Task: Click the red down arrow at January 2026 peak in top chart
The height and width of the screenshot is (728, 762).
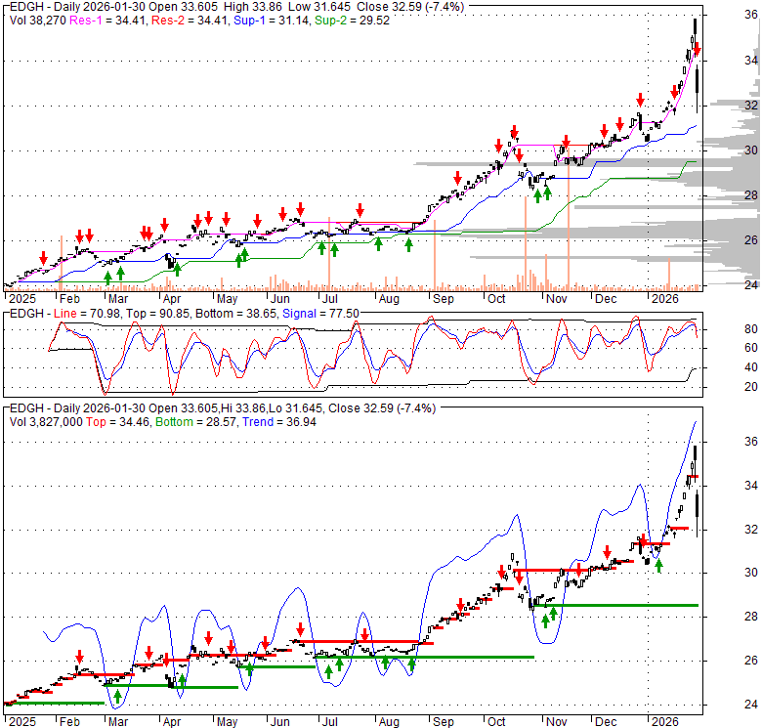Action: pyautogui.click(x=698, y=50)
